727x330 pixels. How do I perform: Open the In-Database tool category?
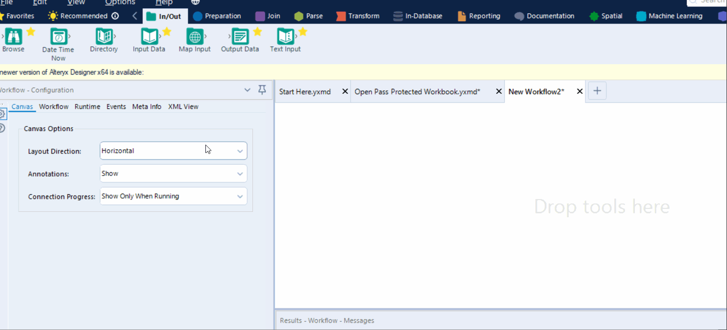click(418, 16)
